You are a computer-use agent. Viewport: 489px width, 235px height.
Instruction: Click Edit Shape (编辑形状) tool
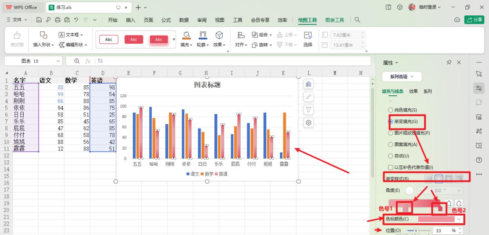click(x=73, y=45)
